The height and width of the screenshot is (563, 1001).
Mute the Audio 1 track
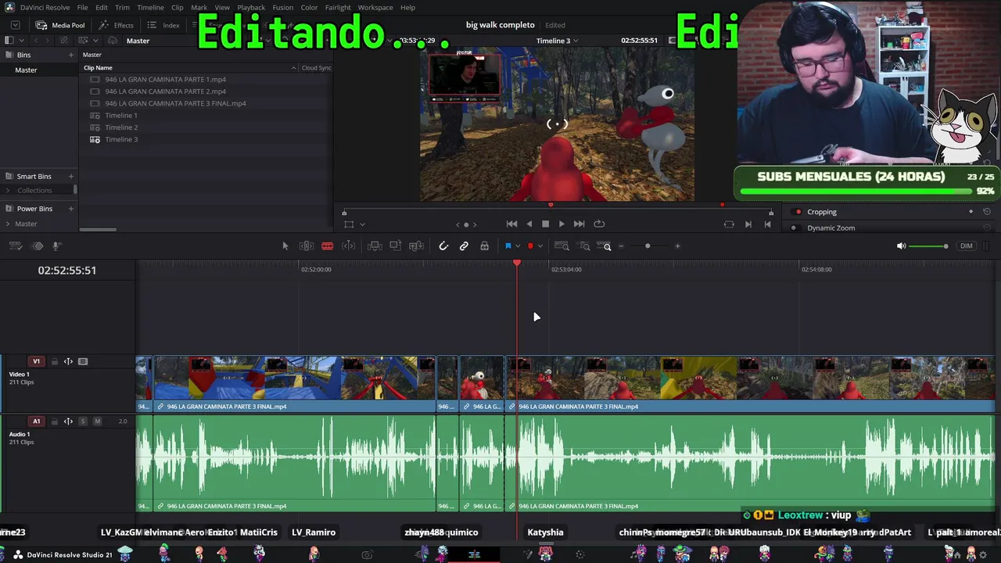[97, 421]
